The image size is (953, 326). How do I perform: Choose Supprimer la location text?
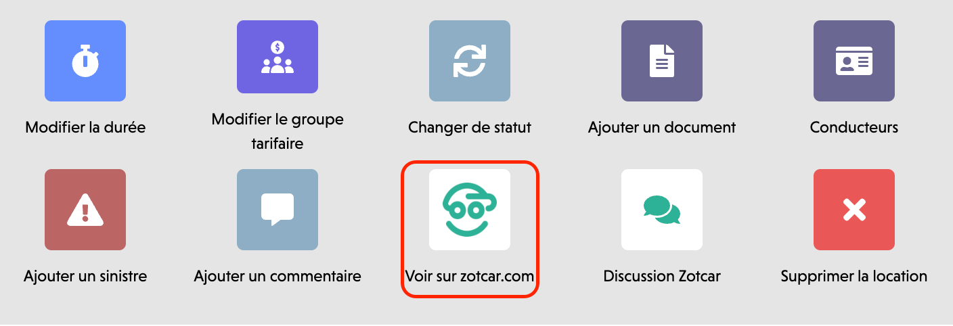tap(854, 276)
